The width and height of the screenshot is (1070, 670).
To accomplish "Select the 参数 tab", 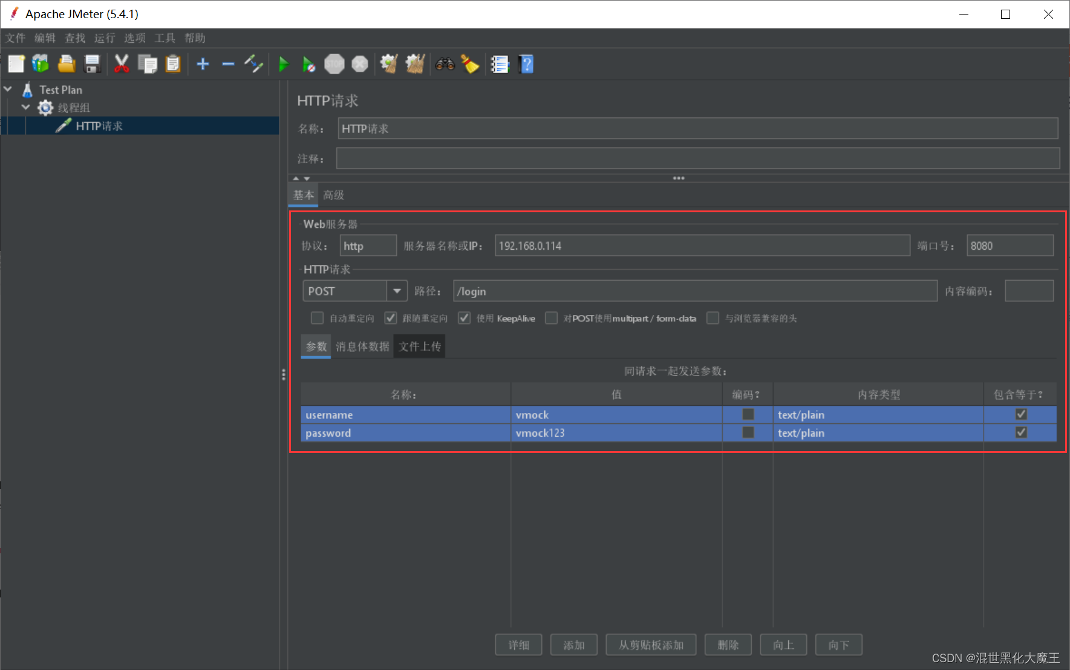I will pyautogui.click(x=316, y=346).
